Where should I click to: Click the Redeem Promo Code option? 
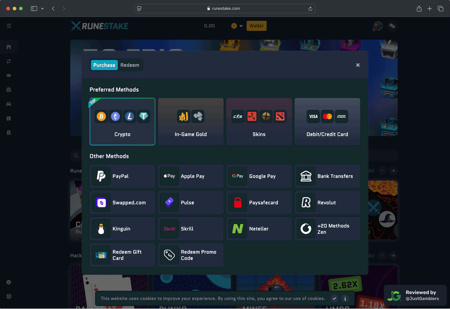(191, 255)
